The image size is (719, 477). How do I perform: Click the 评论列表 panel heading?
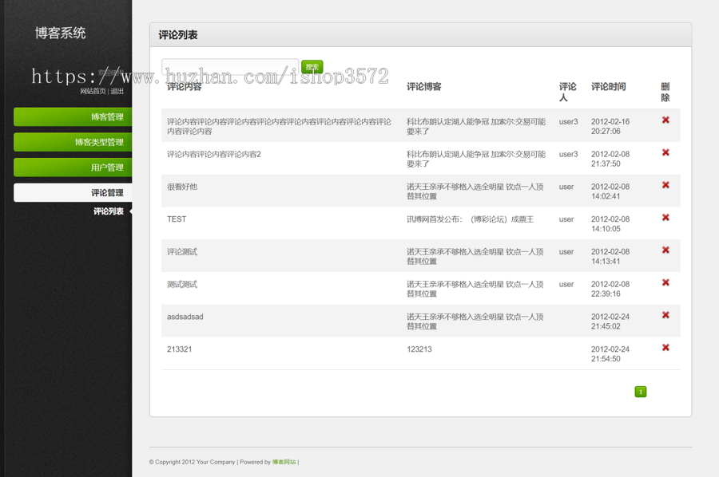[x=178, y=35]
